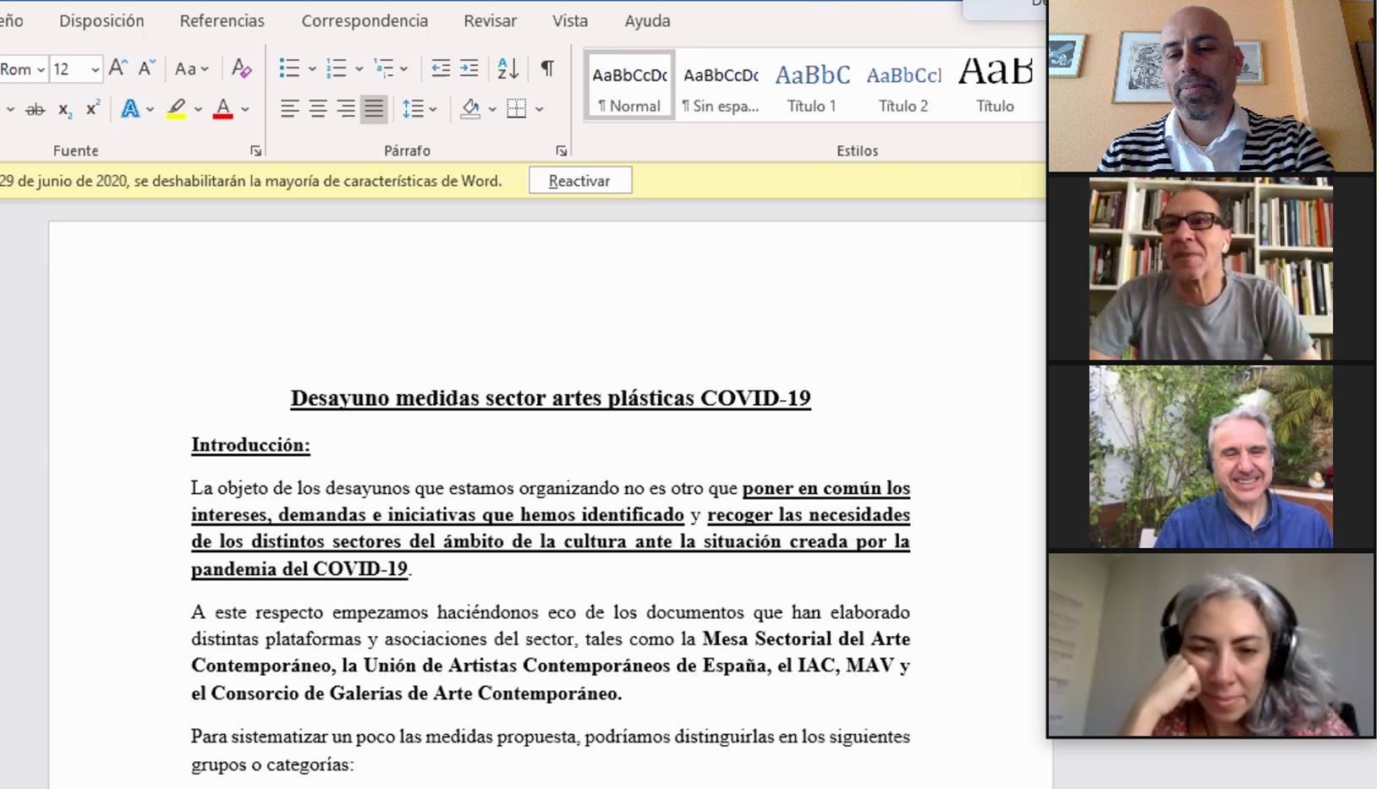Toggle justified text alignment
1377x789 pixels.
pos(373,109)
